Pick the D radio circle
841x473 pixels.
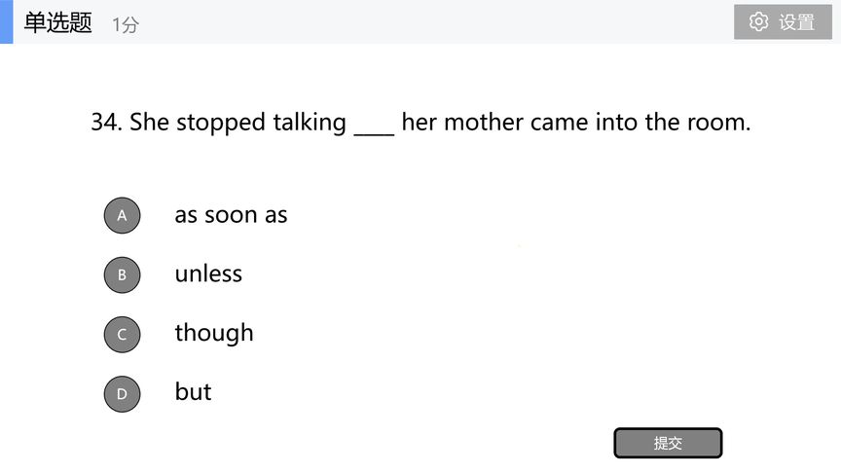pos(122,393)
